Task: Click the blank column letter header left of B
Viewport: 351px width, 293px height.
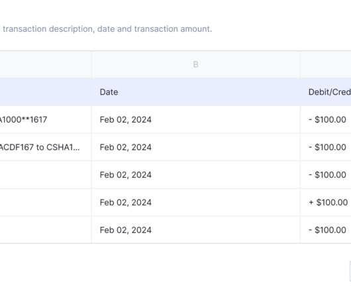Action: [x=46, y=64]
